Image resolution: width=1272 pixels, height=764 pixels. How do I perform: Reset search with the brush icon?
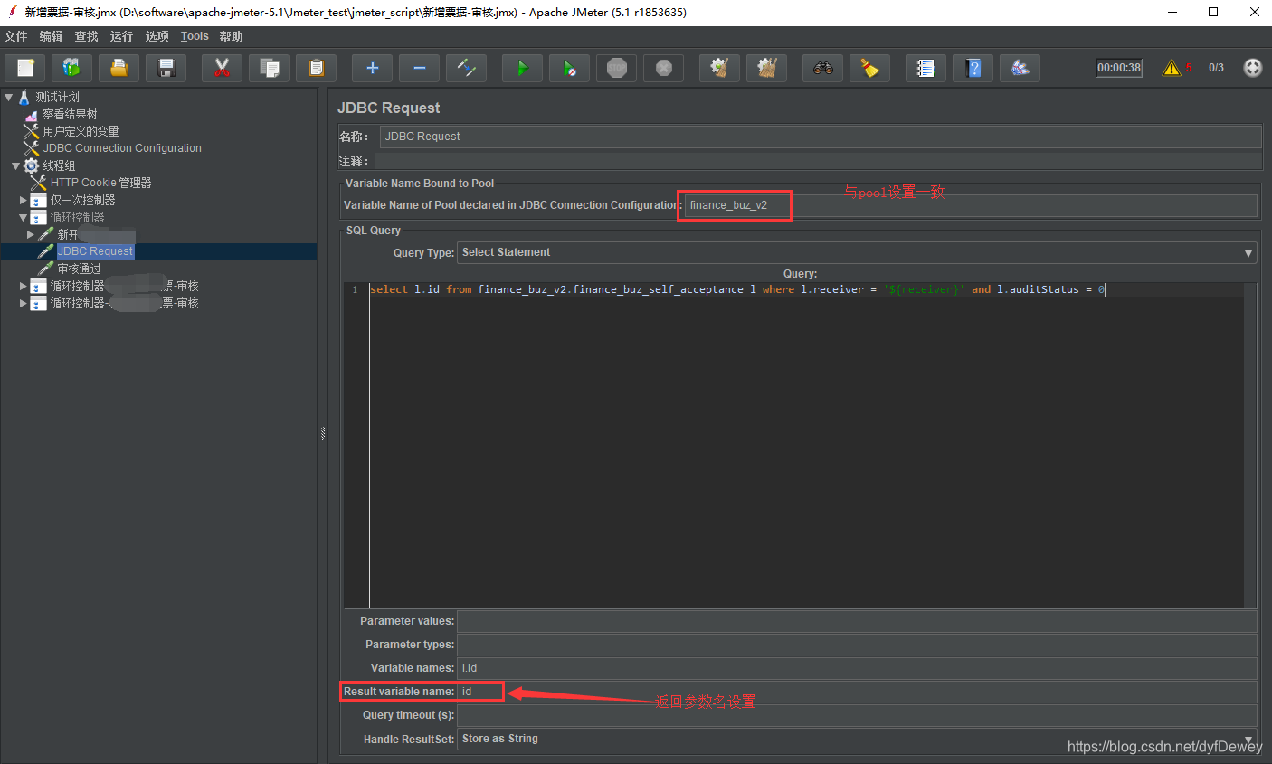pos(869,68)
